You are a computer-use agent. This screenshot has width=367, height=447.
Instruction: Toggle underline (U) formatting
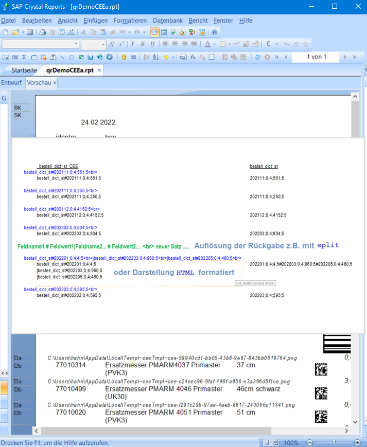(x=152, y=44)
